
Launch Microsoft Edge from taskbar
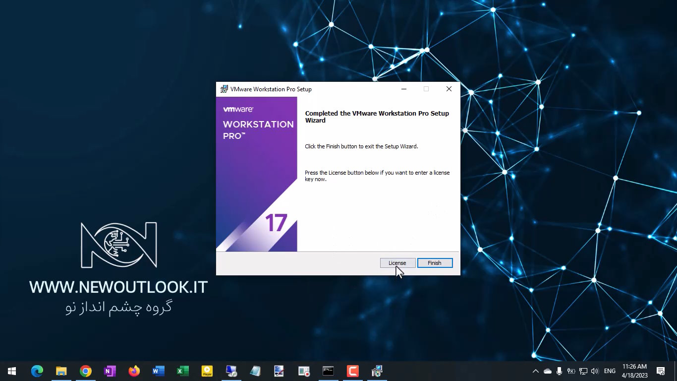37,371
